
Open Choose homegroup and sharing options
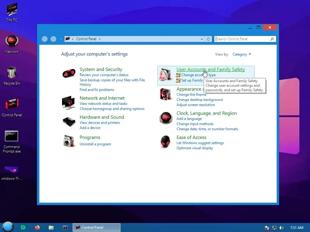[112, 109]
